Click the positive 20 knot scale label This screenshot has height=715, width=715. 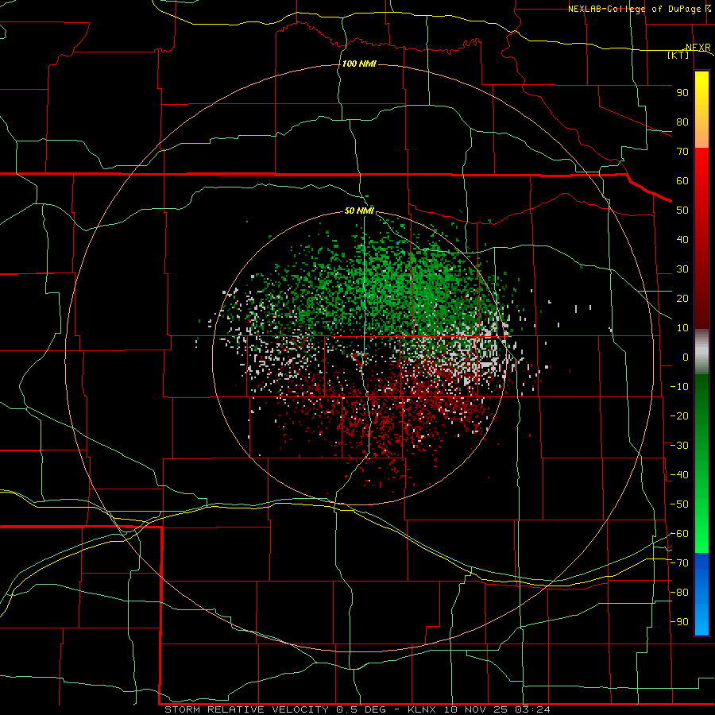point(682,299)
